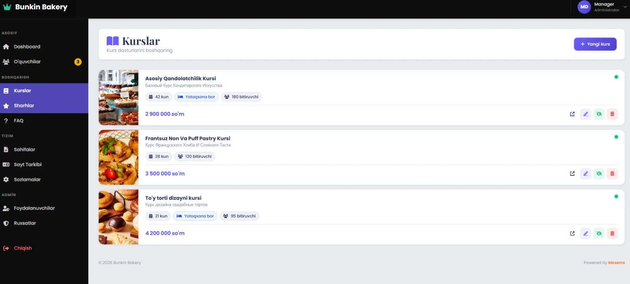Click the To'y torti course thumbnail

[x=119, y=217]
